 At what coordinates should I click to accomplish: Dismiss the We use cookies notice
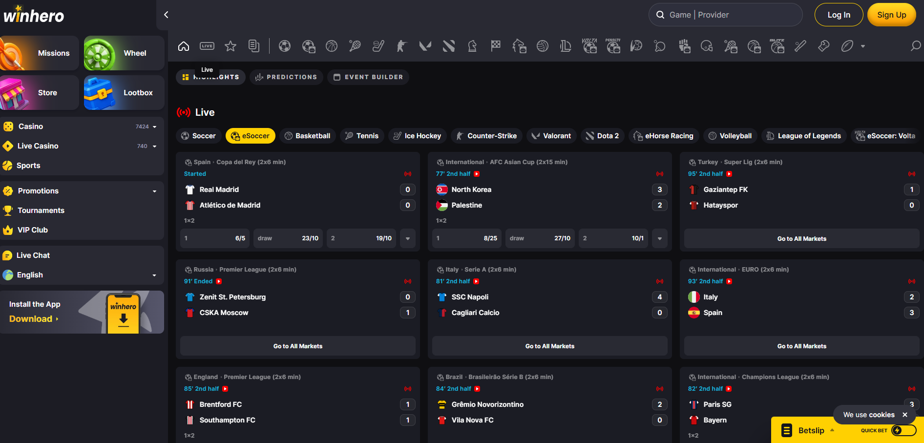pyautogui.click(x=905, y=415)
